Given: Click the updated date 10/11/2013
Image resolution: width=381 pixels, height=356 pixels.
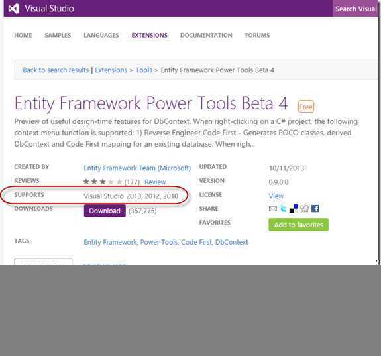Looking at the screenshot, I should (286, 168).
